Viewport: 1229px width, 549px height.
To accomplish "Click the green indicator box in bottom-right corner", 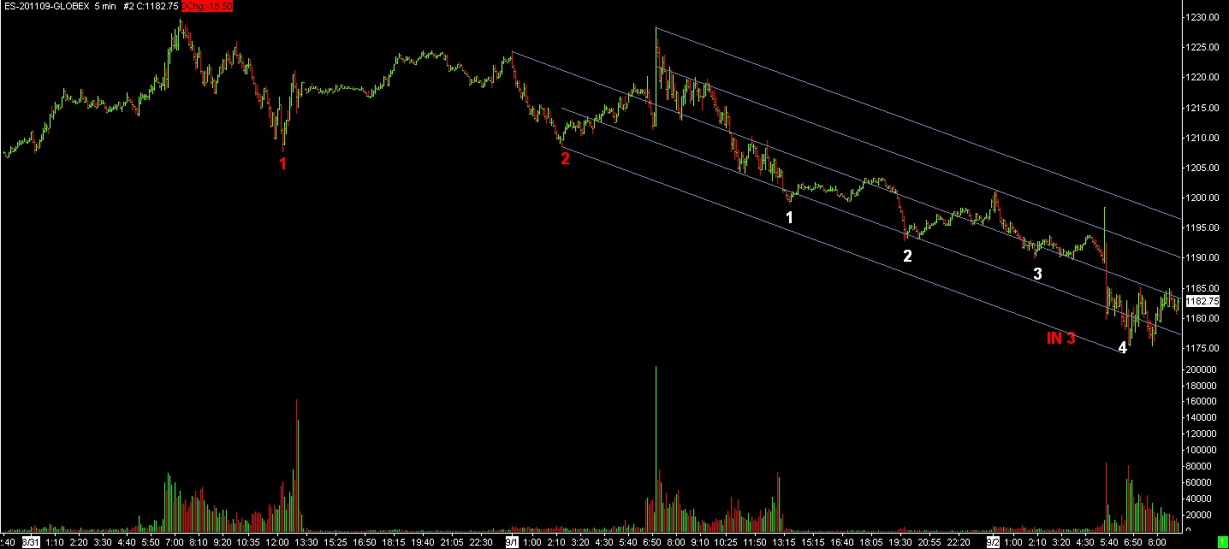I will click(1221, 542).
